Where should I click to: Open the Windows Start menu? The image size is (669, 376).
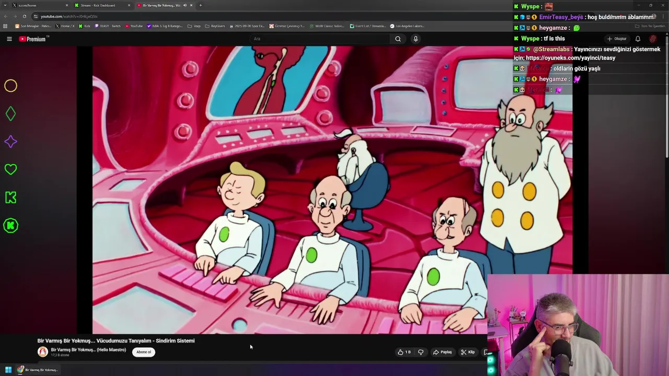pos(8,370)
